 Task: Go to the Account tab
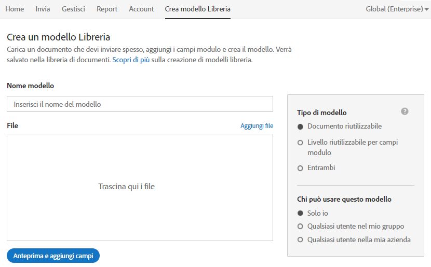(141, 9)
